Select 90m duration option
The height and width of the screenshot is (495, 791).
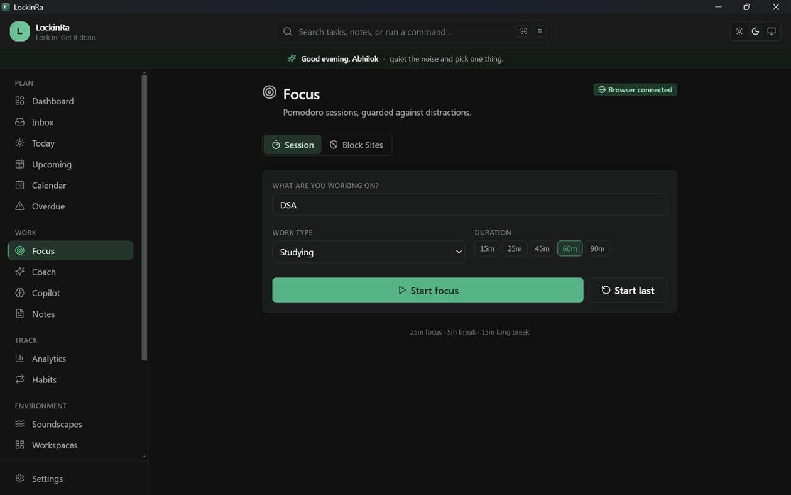point(597,248)
